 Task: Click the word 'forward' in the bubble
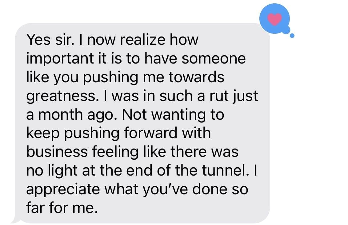150,133
